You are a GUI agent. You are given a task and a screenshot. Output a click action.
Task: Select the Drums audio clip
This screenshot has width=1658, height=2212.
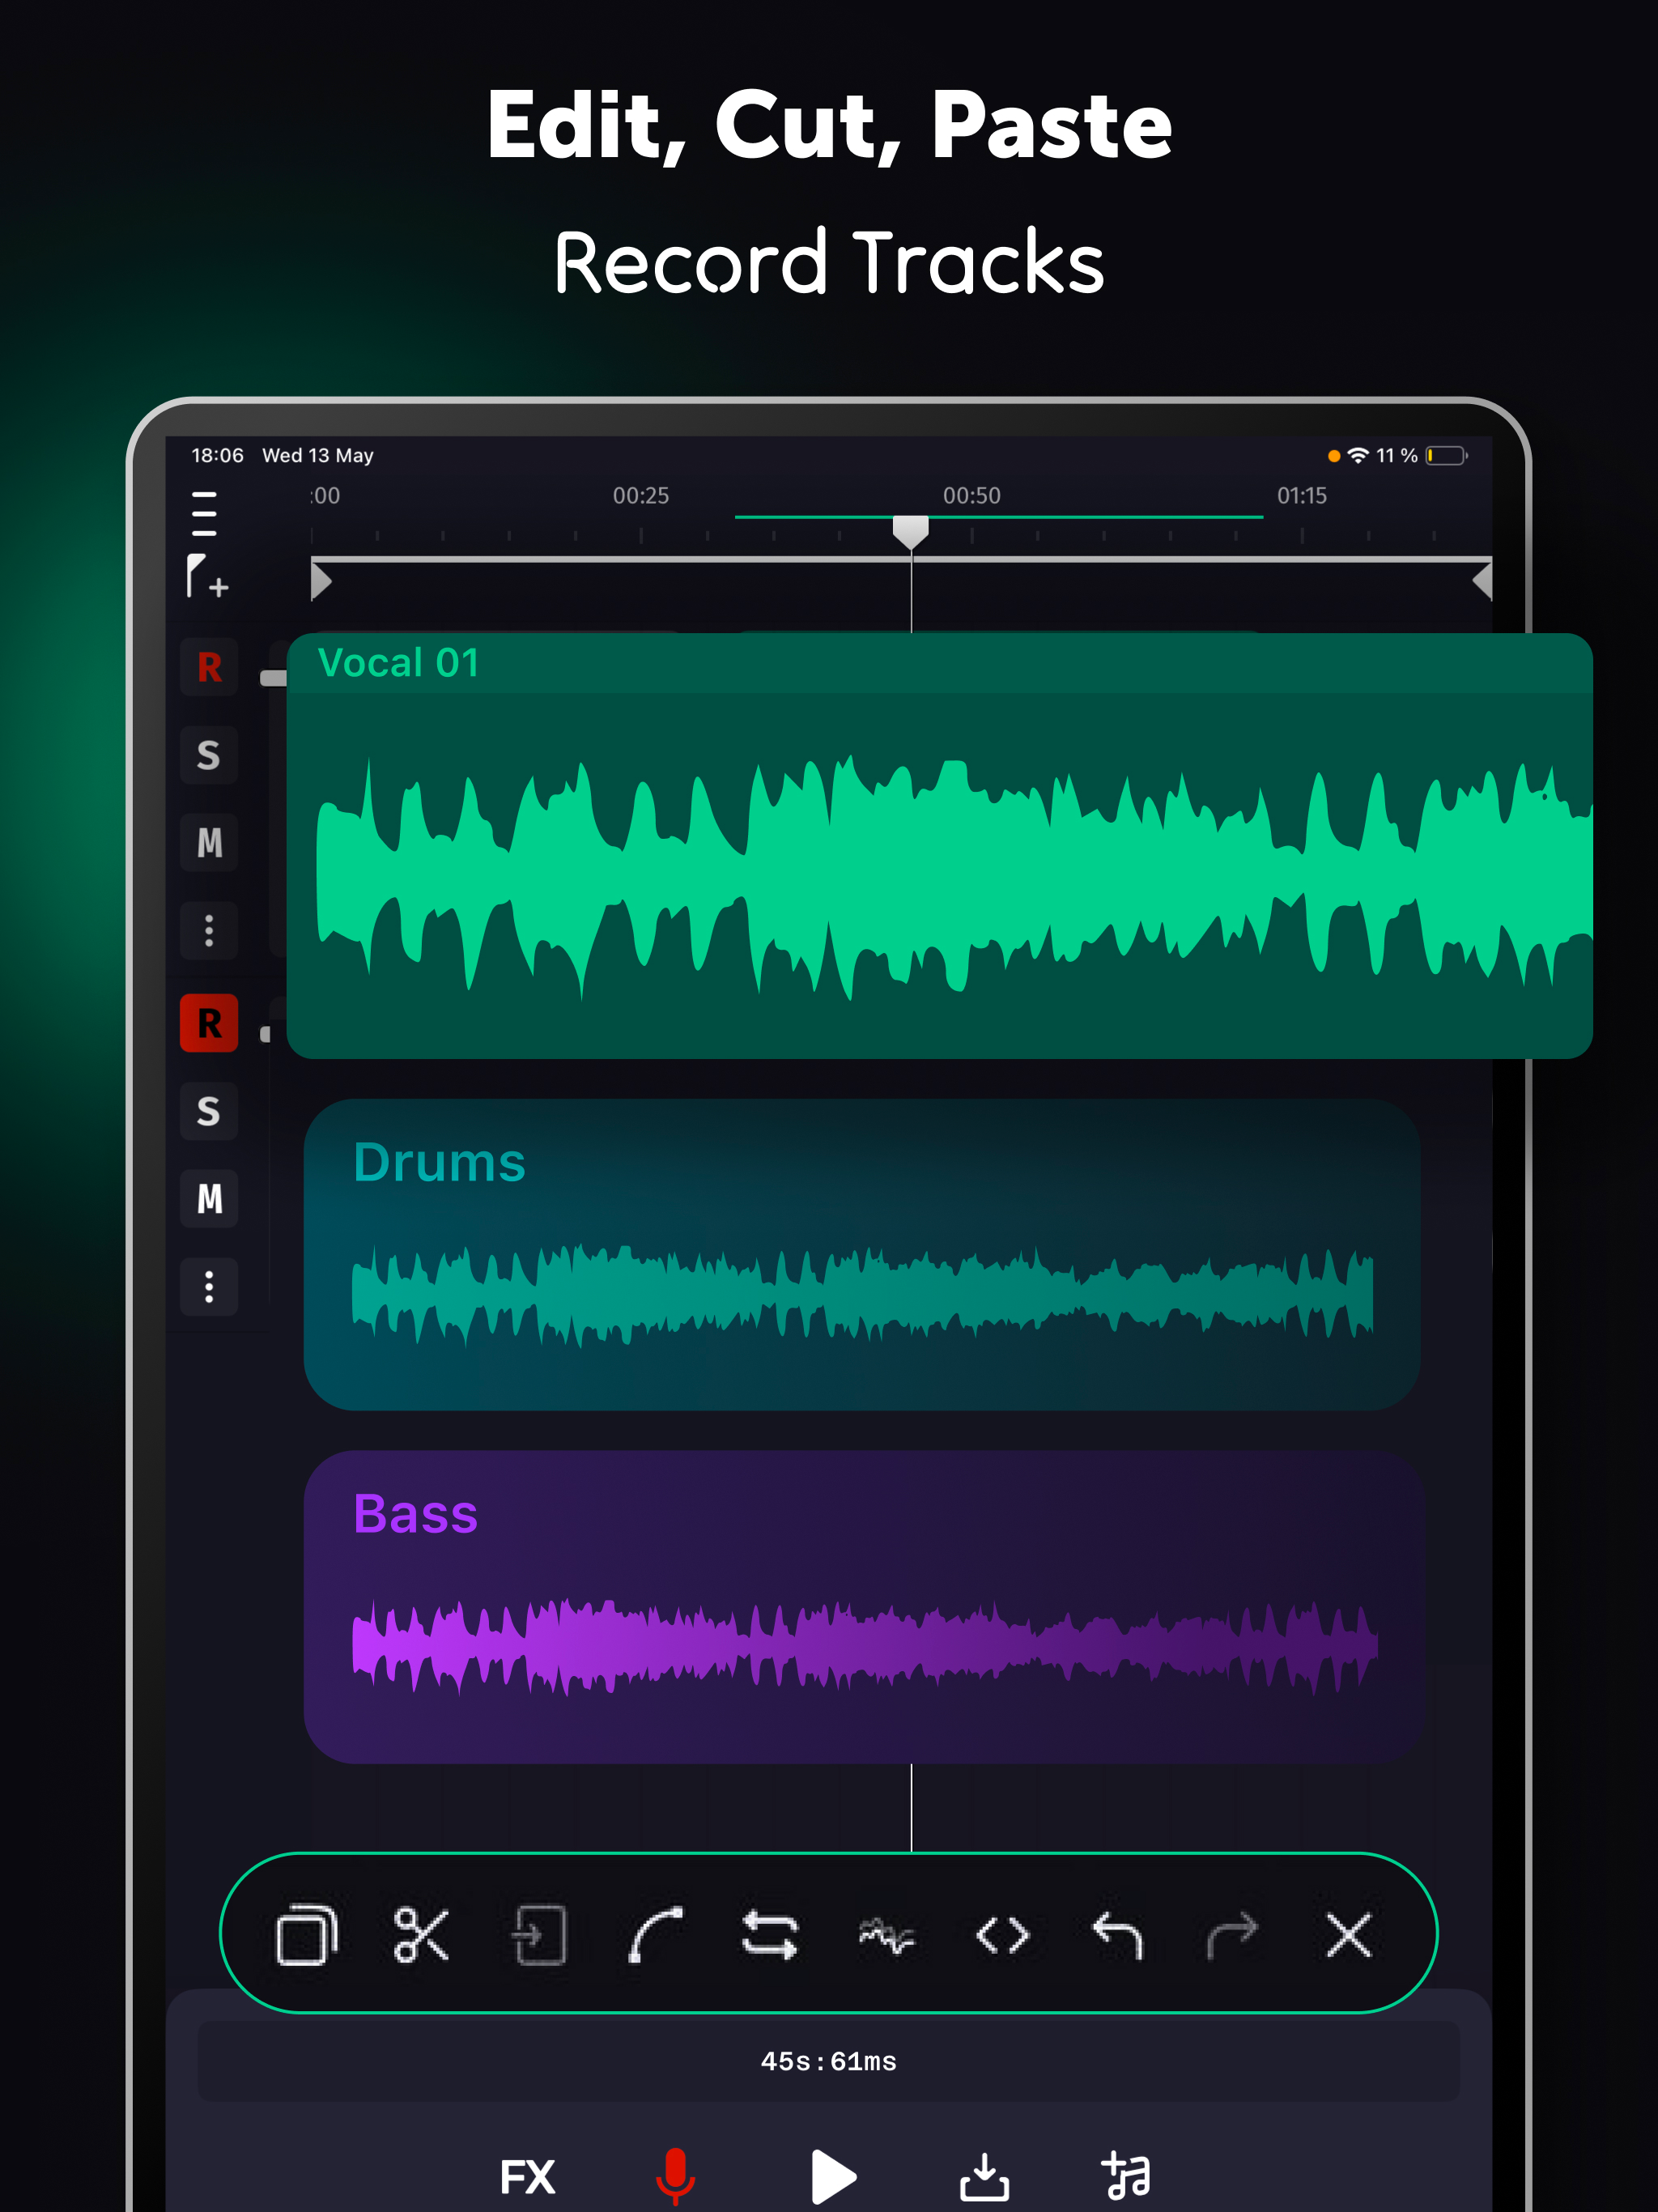point(862,1255)
